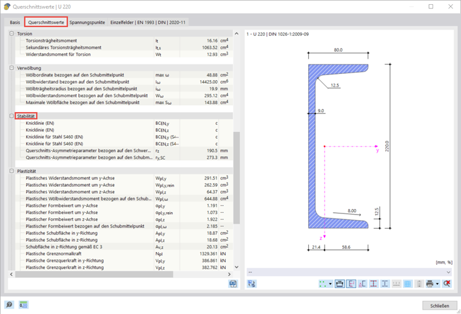Select the asymmetry parameter ry,SC row
The image size is (461, 314).
pos(124,158)
